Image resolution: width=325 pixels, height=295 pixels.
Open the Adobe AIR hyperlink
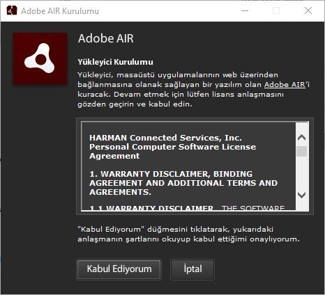(x=285, y=85)
